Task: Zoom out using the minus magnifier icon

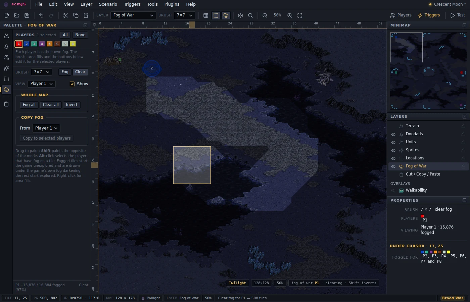Action: coord(265,15)
